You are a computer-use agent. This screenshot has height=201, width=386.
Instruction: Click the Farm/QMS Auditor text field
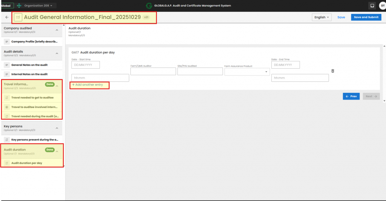tap(153, 71)
